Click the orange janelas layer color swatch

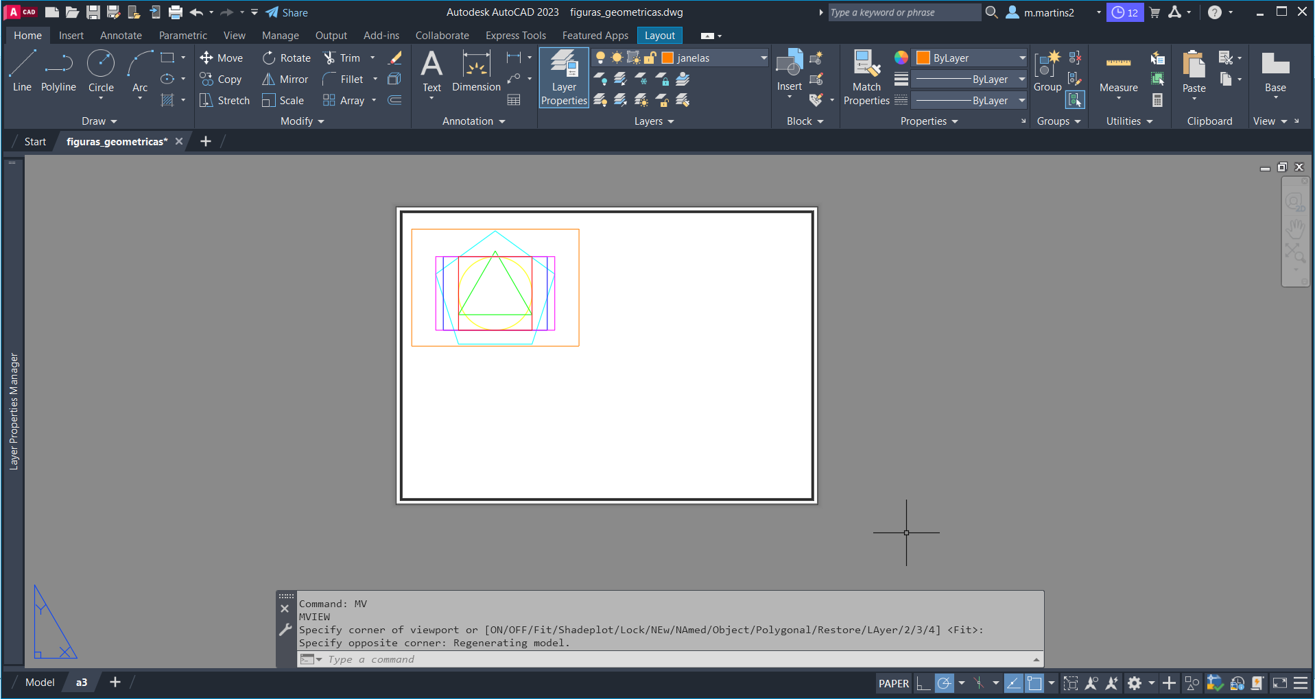click(667, 58)
